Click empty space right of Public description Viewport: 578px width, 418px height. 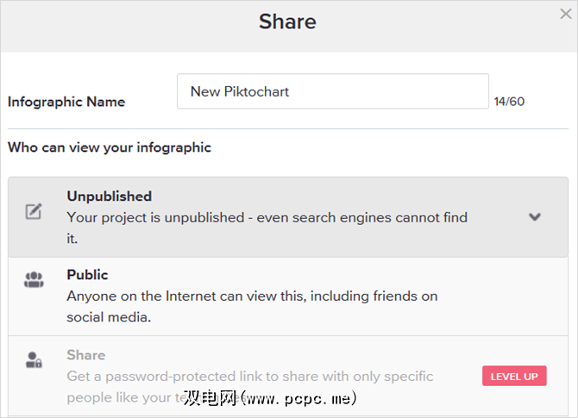point(509,296)
